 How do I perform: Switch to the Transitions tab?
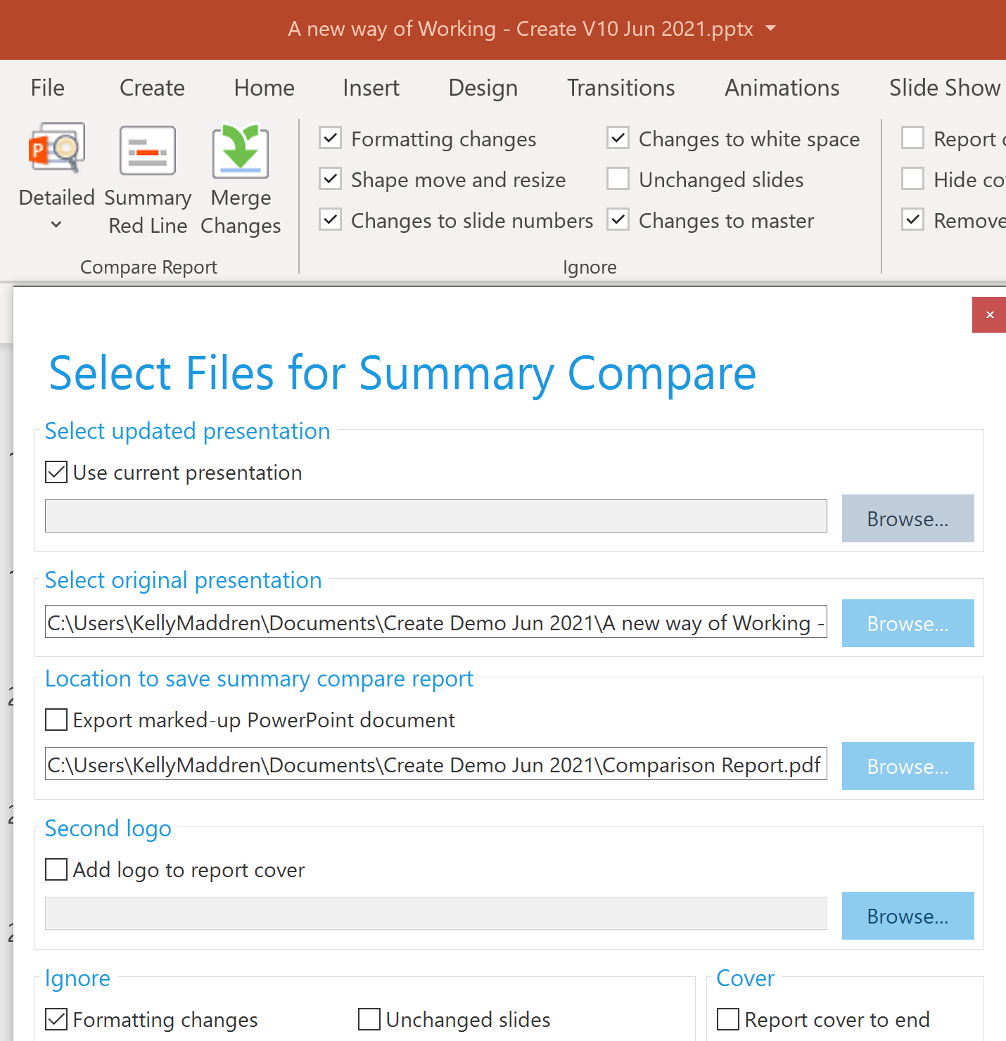tap(620, 88)
